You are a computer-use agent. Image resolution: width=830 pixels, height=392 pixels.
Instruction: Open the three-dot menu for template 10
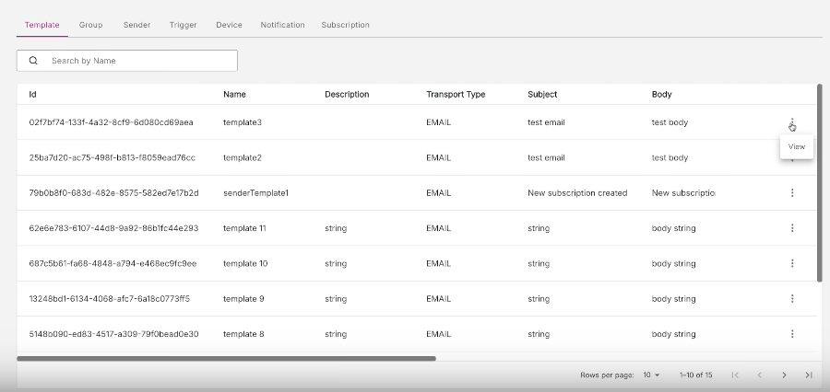coord(792,263)
